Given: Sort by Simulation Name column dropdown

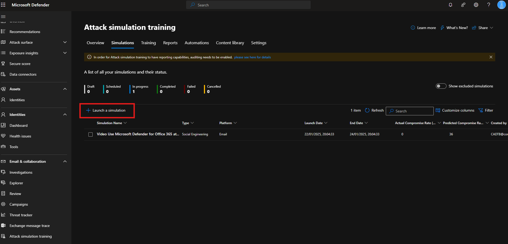Looking at the screenshot, I should 125,123.
